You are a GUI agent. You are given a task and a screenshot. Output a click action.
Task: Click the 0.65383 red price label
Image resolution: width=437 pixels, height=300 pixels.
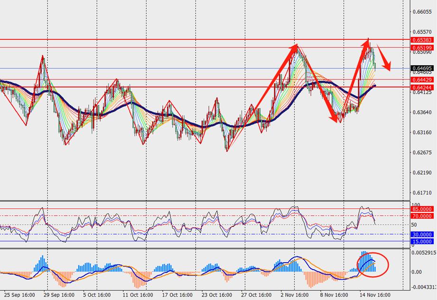422,40
